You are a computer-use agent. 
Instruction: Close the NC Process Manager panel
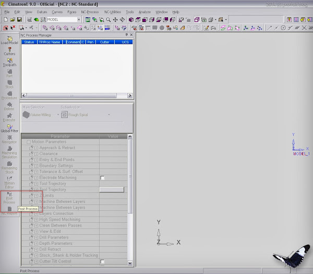[x=131, y=35]
